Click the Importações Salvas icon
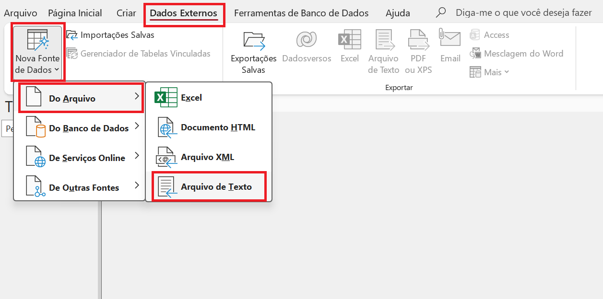The width and height of the screenshot is (603, 299). 71,35
